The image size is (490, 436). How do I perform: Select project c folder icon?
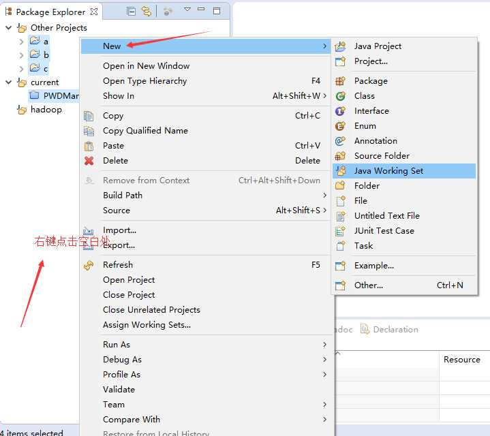pyautogui.click(x=35, y=67)
